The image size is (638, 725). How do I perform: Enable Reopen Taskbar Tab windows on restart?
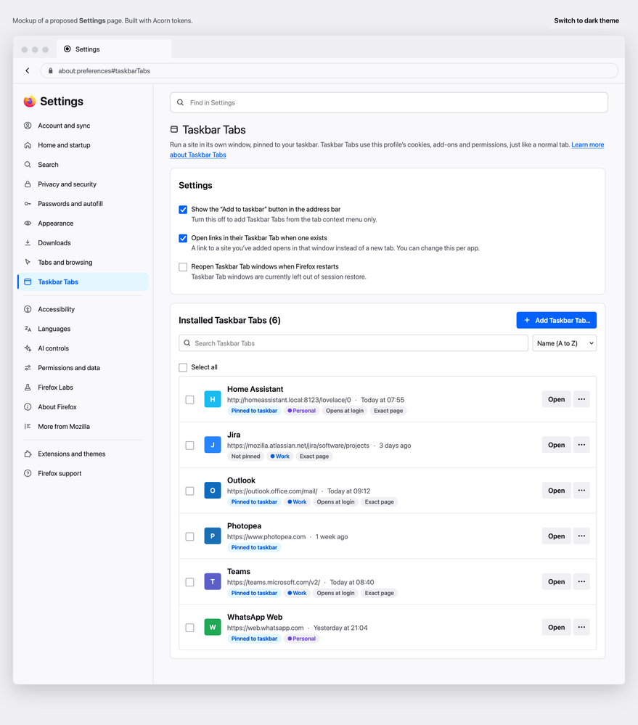[183, 267]
